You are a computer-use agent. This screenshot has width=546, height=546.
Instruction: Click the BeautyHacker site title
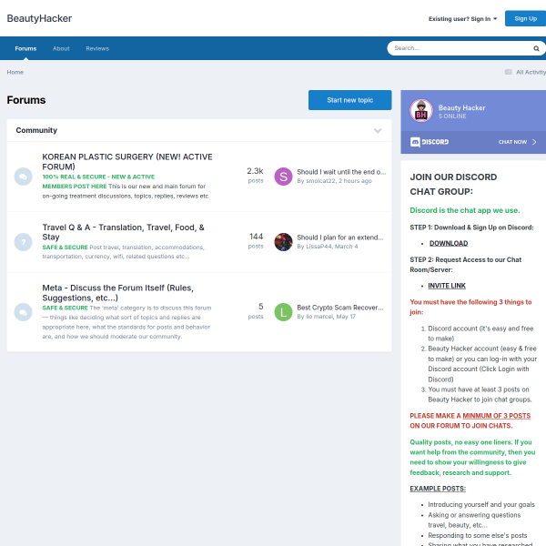click(x=39, y=18)
